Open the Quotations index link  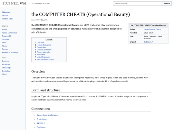tap(6, 71)
